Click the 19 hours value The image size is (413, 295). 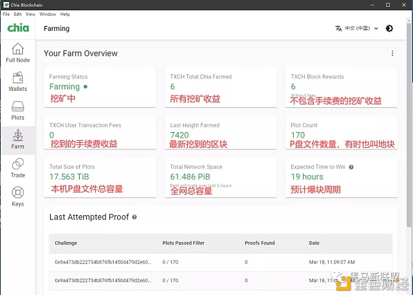pyautogui.click(x=307, y=177)
